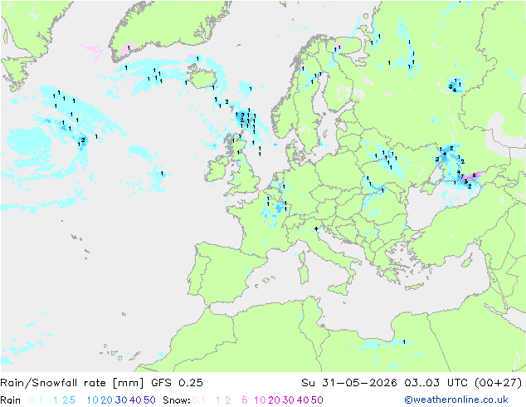Click Iceland on the map
526x407 pixels.
203,76
